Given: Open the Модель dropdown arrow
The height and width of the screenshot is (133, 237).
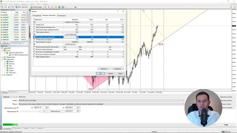Looking at the screenshot, I should [183, 104].
